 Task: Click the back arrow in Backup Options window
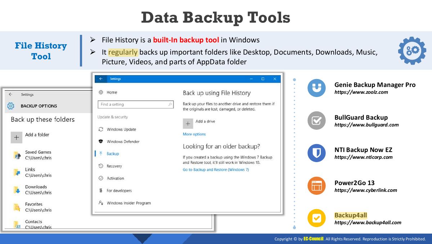pos(10,95)
